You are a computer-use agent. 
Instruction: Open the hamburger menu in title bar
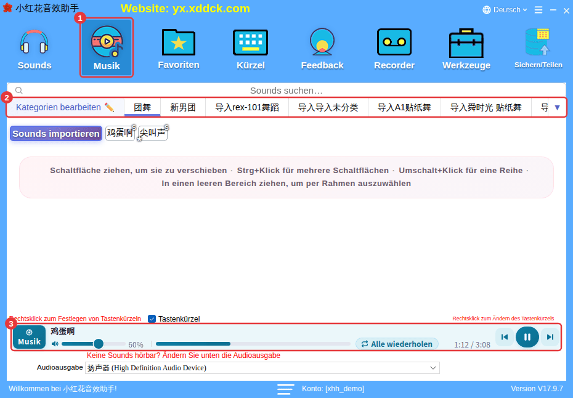pyautogui.click(x=538, y=10)
